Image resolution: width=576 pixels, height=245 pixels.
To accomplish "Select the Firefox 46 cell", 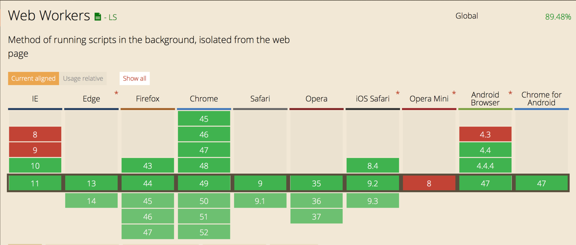I will (148, 217).
